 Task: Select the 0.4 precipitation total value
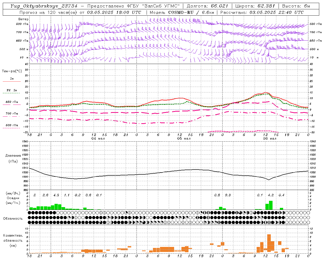pyautogui.click(x=281, y=195)
